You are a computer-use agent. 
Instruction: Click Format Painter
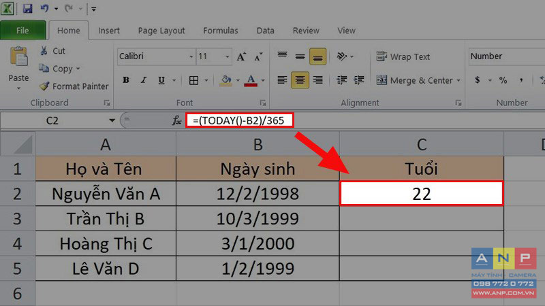pyautogui.click(x=74, y=86)
